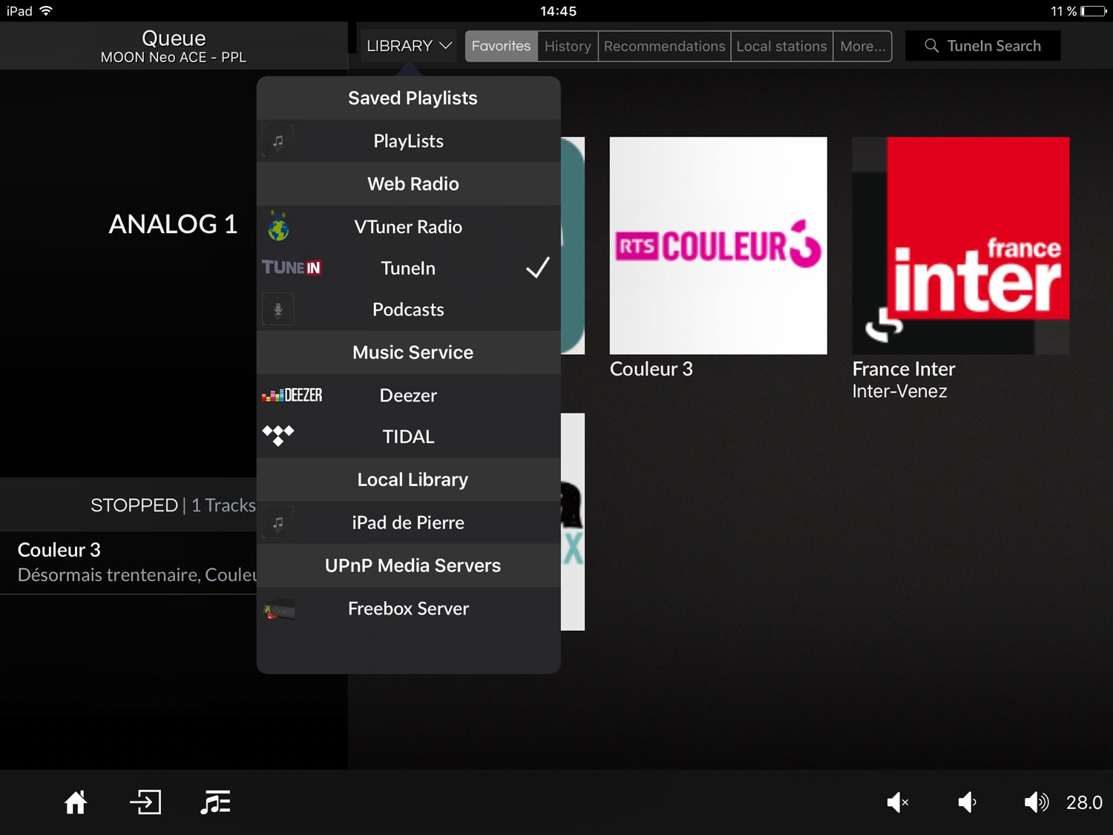Image resolution: width=1113 pixels, height=835 pixels.
Task: Open the More... tab
Action: tap(862, 46)
